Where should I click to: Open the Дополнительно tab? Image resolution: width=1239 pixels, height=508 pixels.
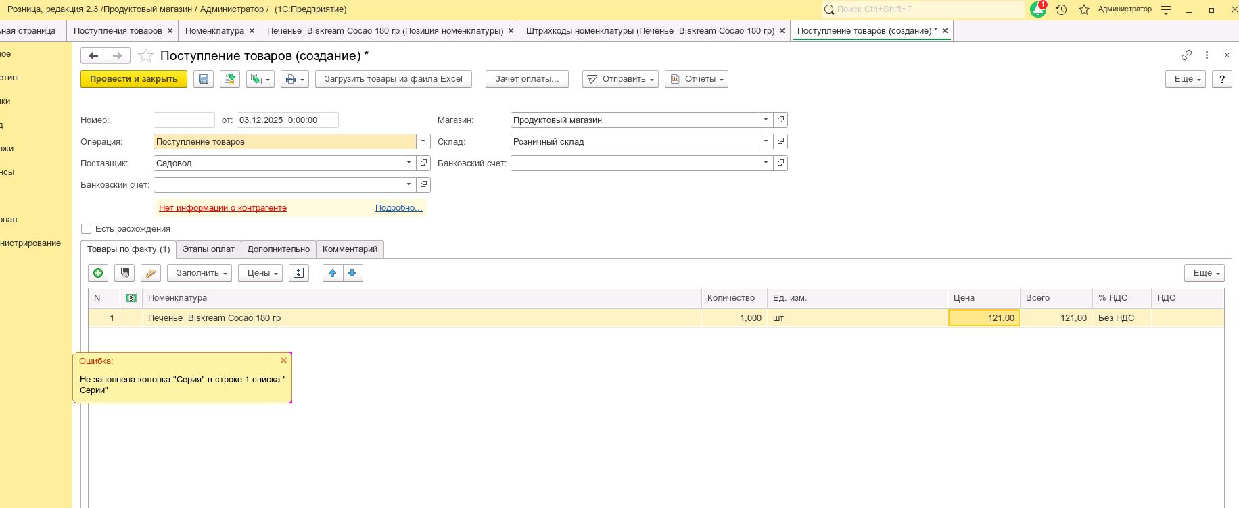278,249
